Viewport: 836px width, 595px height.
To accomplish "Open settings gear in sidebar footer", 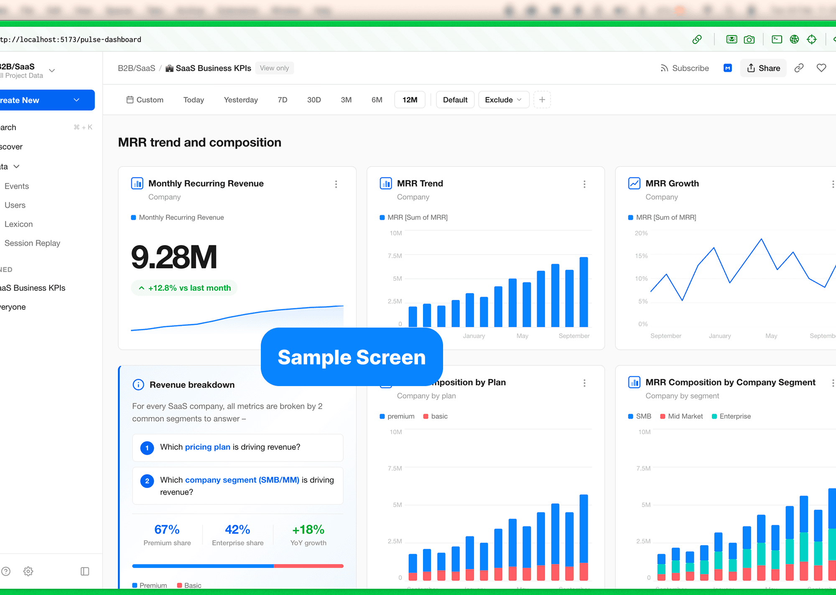I will pyautogui.click(x=28, y=571).
